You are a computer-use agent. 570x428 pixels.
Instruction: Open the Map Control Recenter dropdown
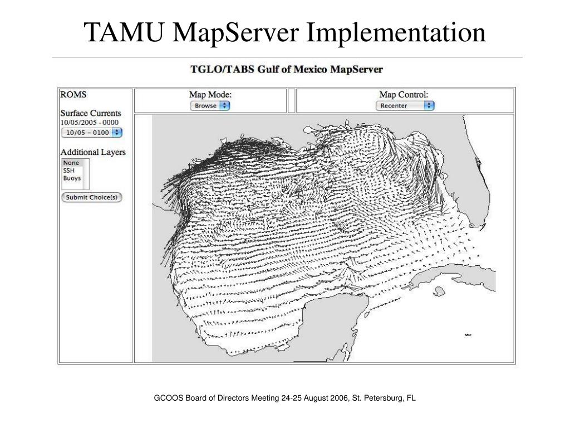(405, 105)
